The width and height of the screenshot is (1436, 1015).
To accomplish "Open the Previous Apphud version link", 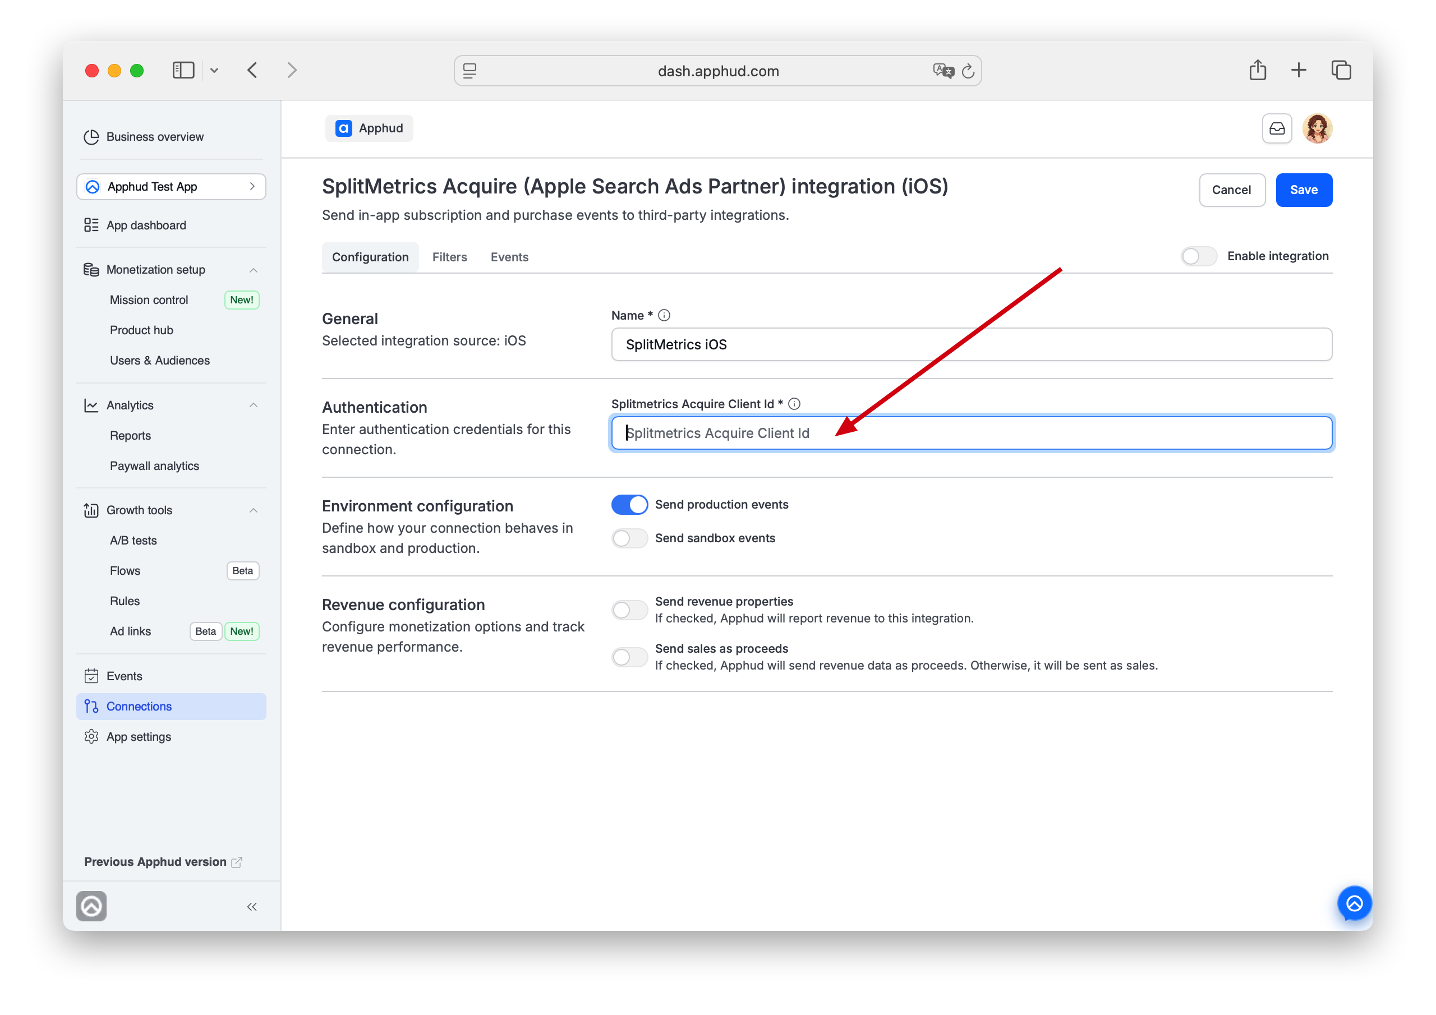I will (163, 862).
